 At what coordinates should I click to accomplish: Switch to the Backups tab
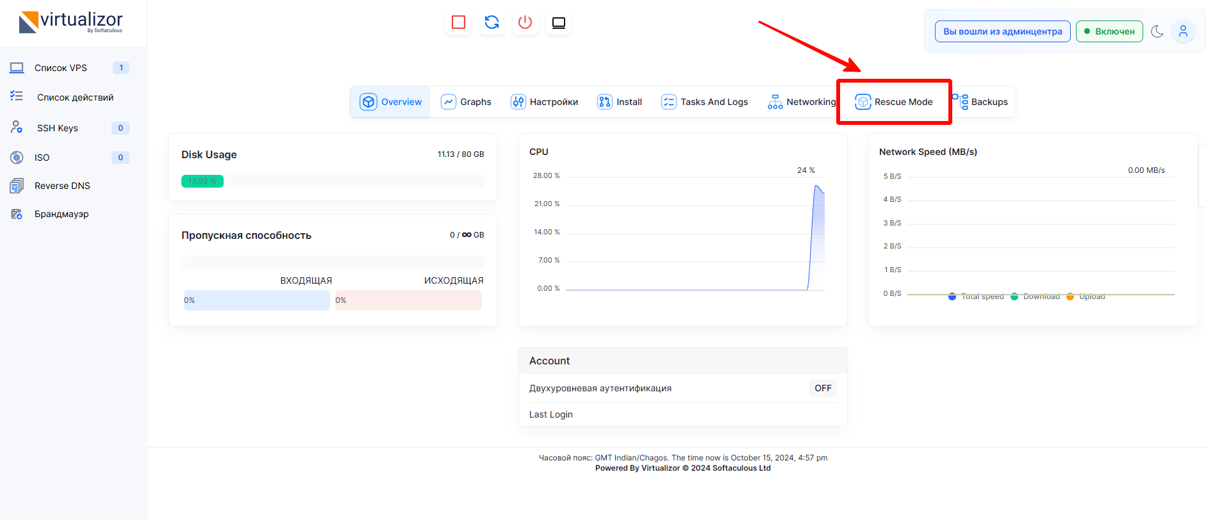click(980, 102)
